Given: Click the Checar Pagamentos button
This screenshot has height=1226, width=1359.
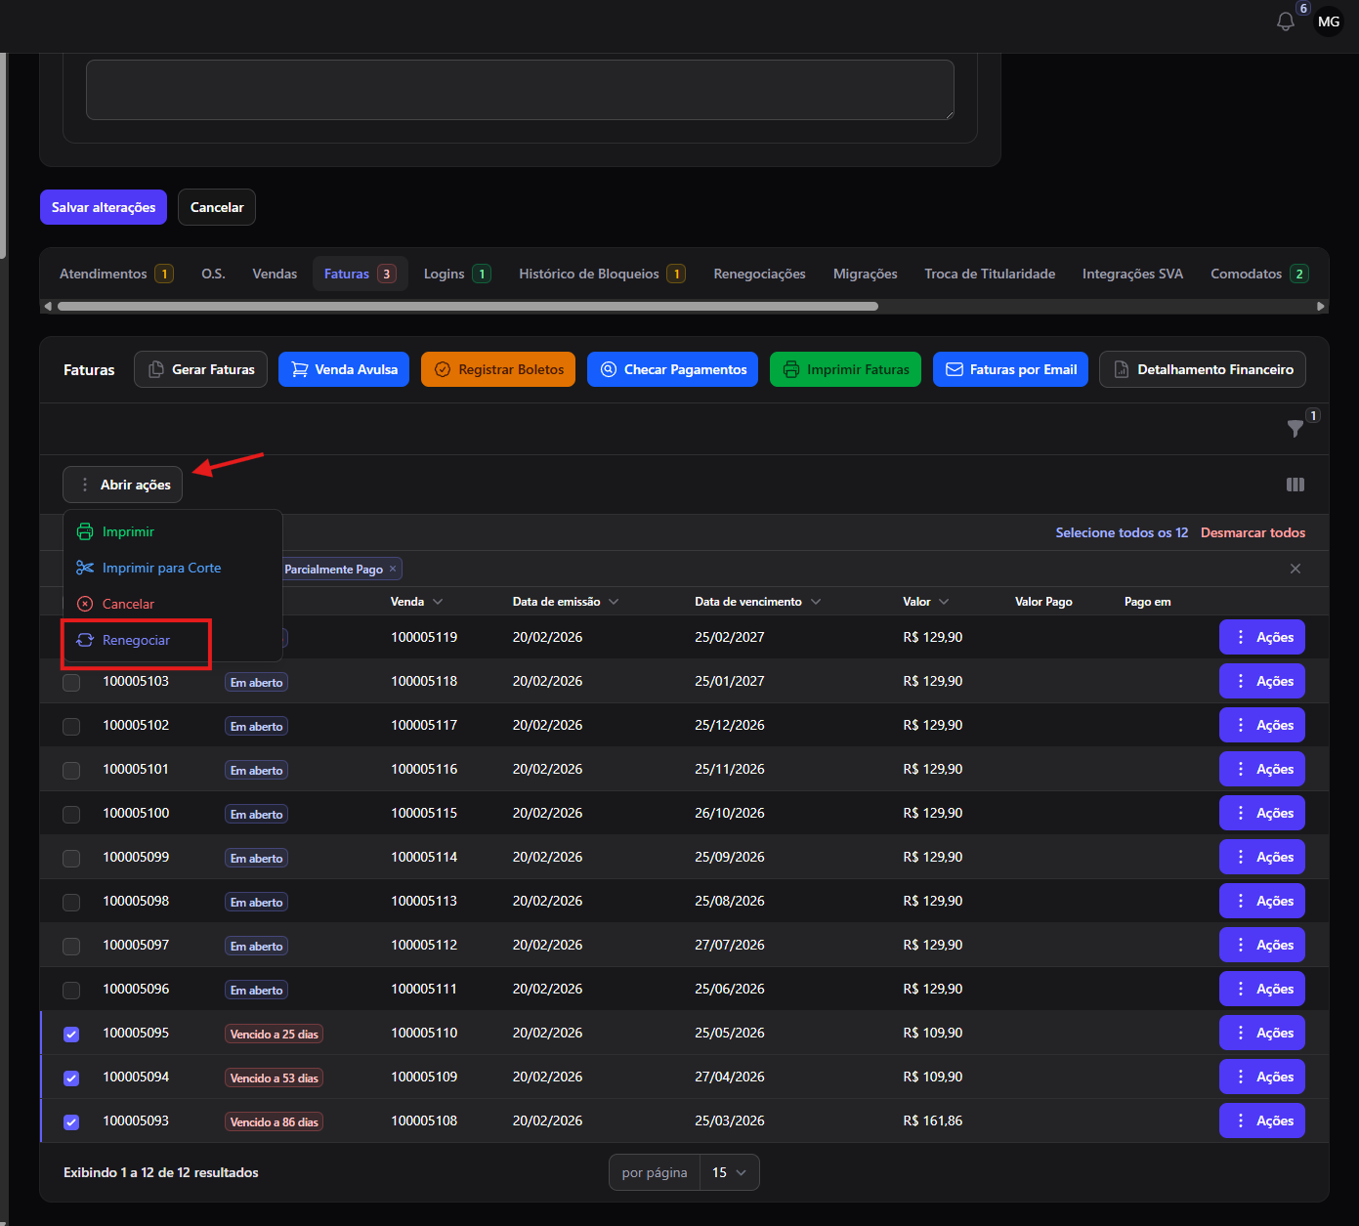Looking at the screenshot, I should [672, 369].
